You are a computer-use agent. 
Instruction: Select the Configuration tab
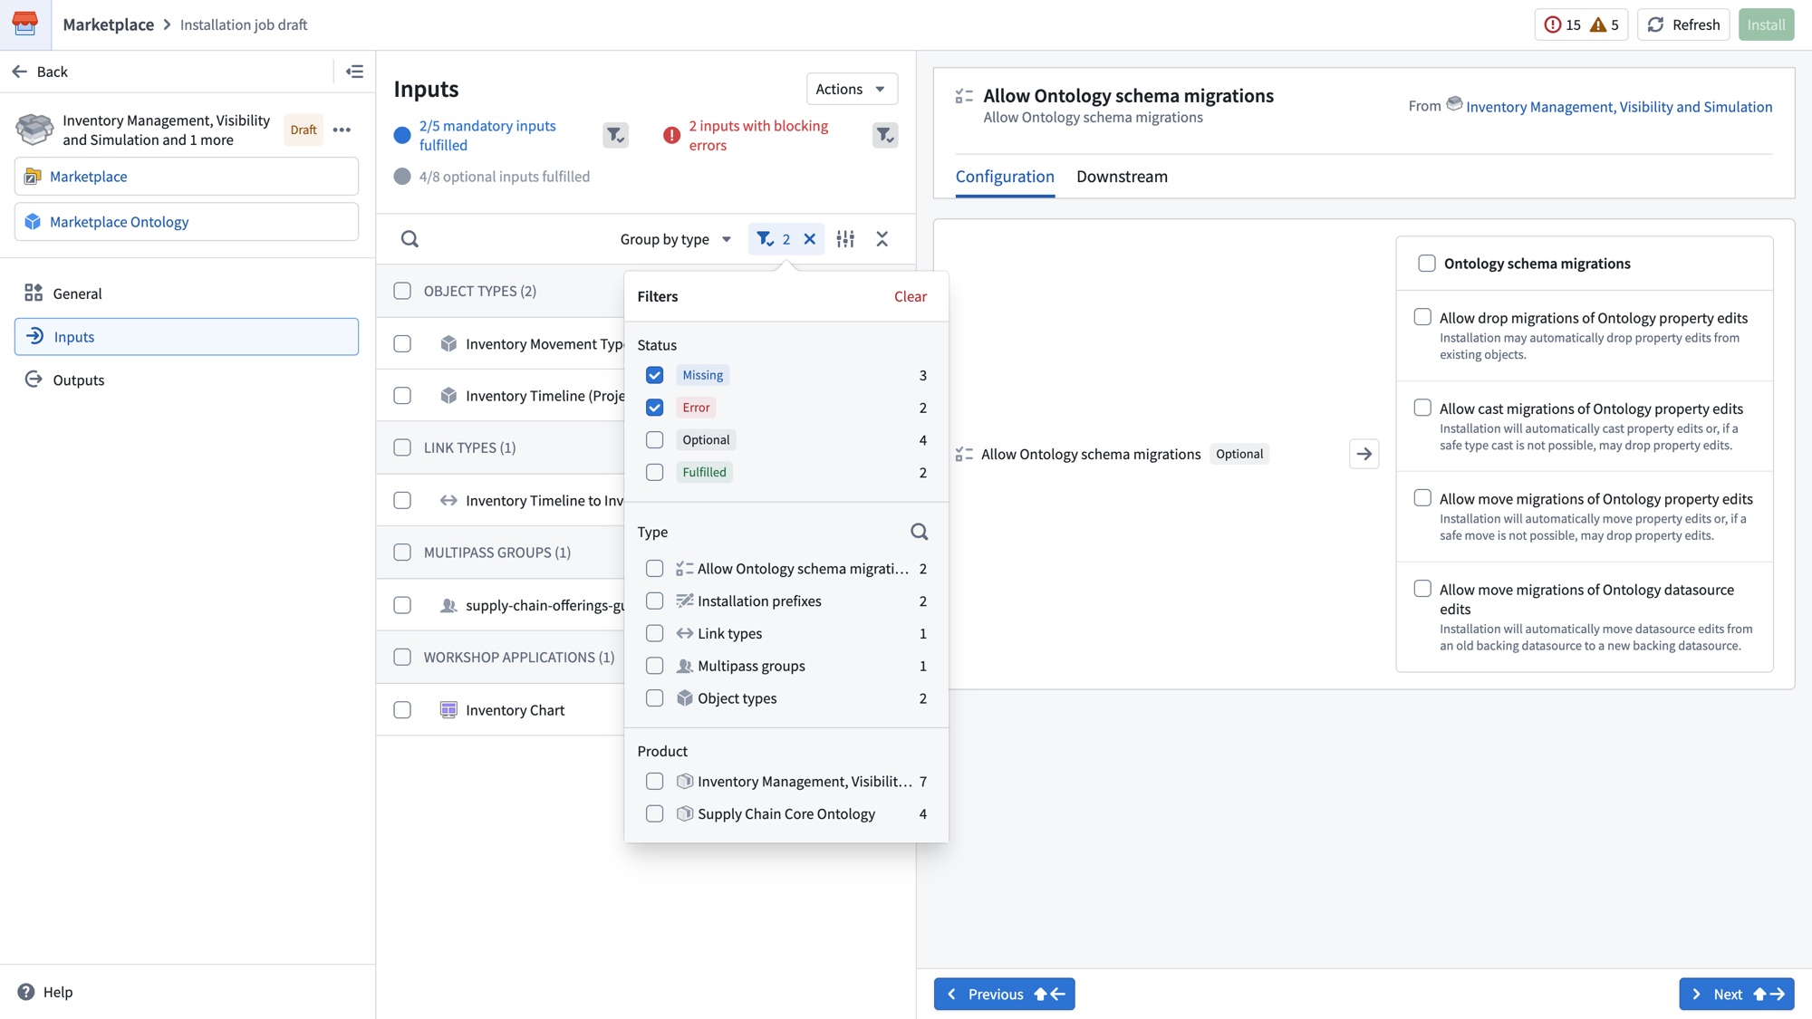tap(1005, 177)
